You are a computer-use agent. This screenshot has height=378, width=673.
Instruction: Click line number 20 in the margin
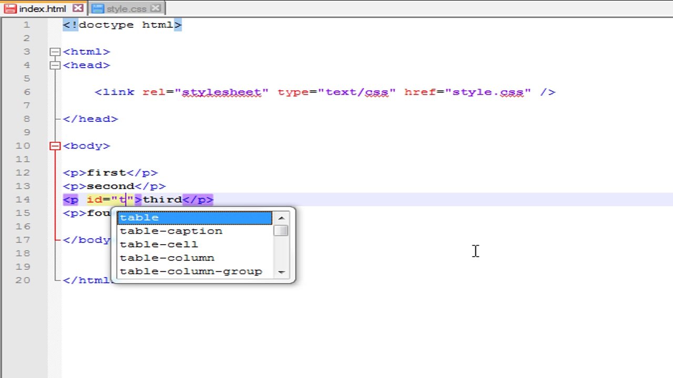[23, 280]
